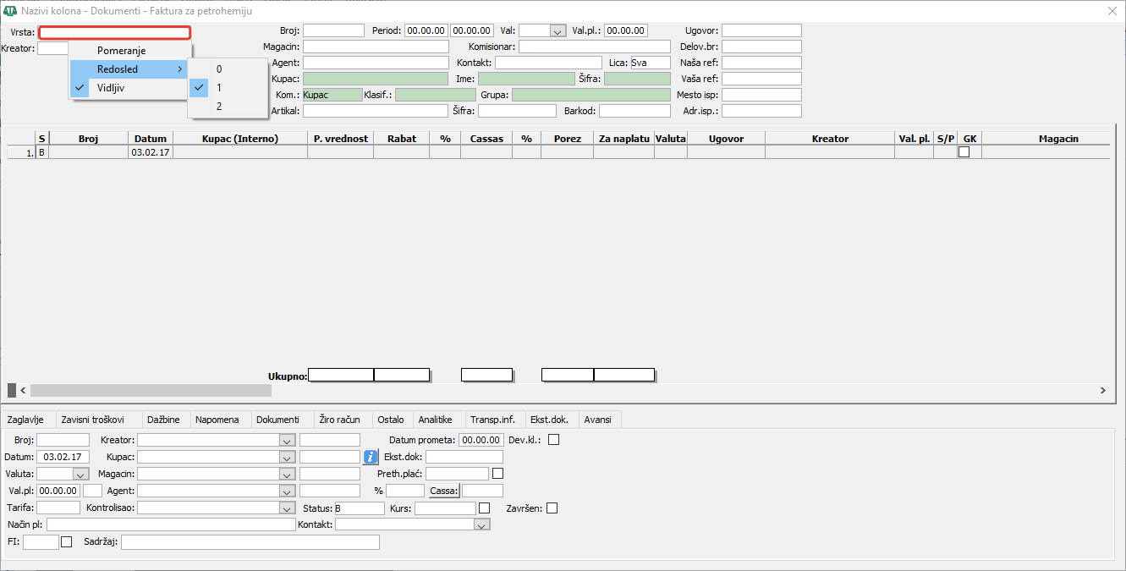Click the left arrow of the horizontal scrollbar
1126x571 pixels.
tap(23, 391)
